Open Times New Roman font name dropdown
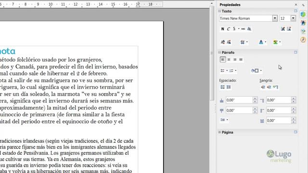Image resolution: width=308 pixels, height=173 pixels. pos(275,18)
